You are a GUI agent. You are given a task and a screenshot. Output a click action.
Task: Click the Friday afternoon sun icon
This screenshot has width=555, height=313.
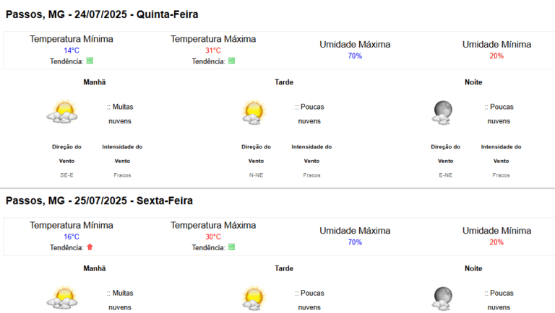[254, 298]
